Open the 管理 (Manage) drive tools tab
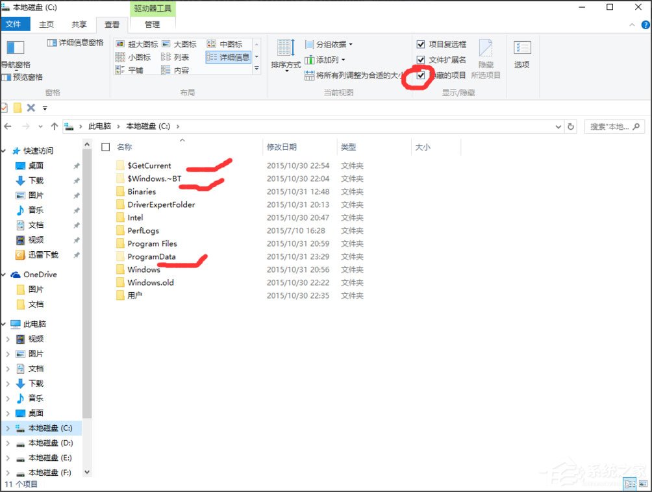This screenshot has width=652, height=492. click(153, 24)
